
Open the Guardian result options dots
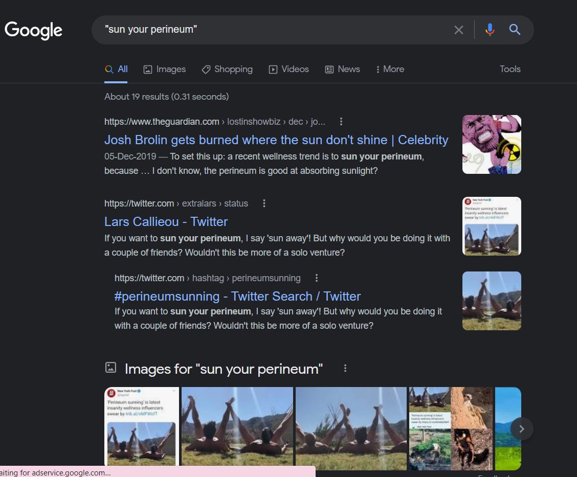(x=341, y=121)
